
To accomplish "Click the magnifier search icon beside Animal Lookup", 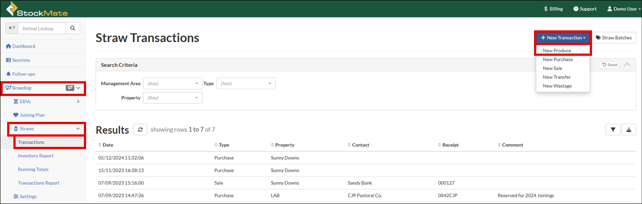I will (x=73, y=28).
